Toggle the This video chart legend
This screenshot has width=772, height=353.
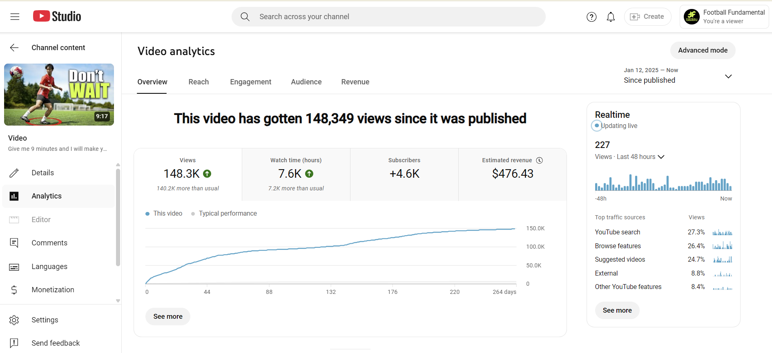pyautogui.click(x=164, y=214)
